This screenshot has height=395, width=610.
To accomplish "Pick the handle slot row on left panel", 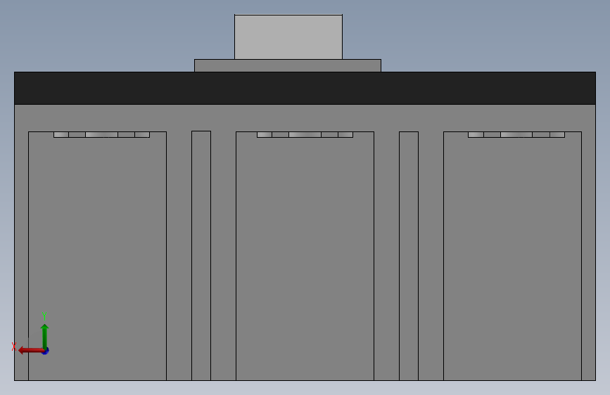I will tap(101, 134).
